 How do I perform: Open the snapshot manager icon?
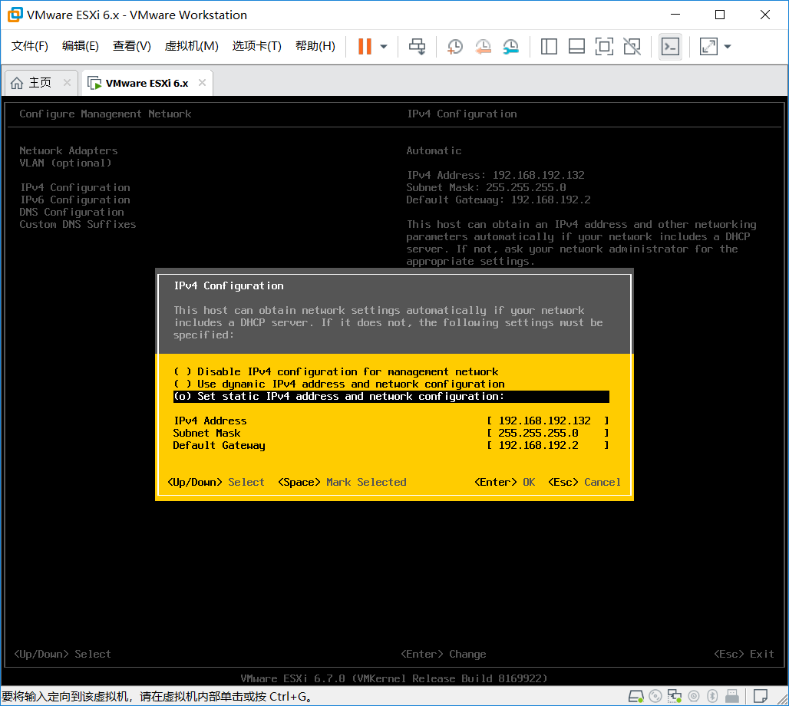click(x=510, y=46)
